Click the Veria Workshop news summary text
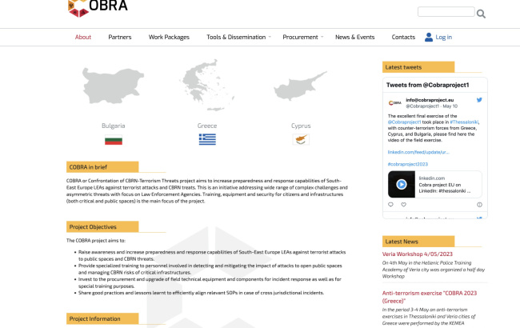Viewport: 520px width, 328px height. tap(433, 270)
